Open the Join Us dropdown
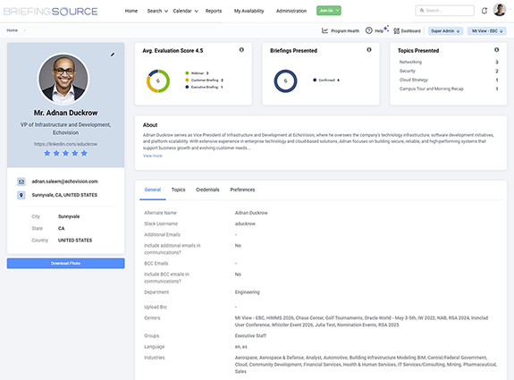The image size is (514, 380). click(329, 11)
